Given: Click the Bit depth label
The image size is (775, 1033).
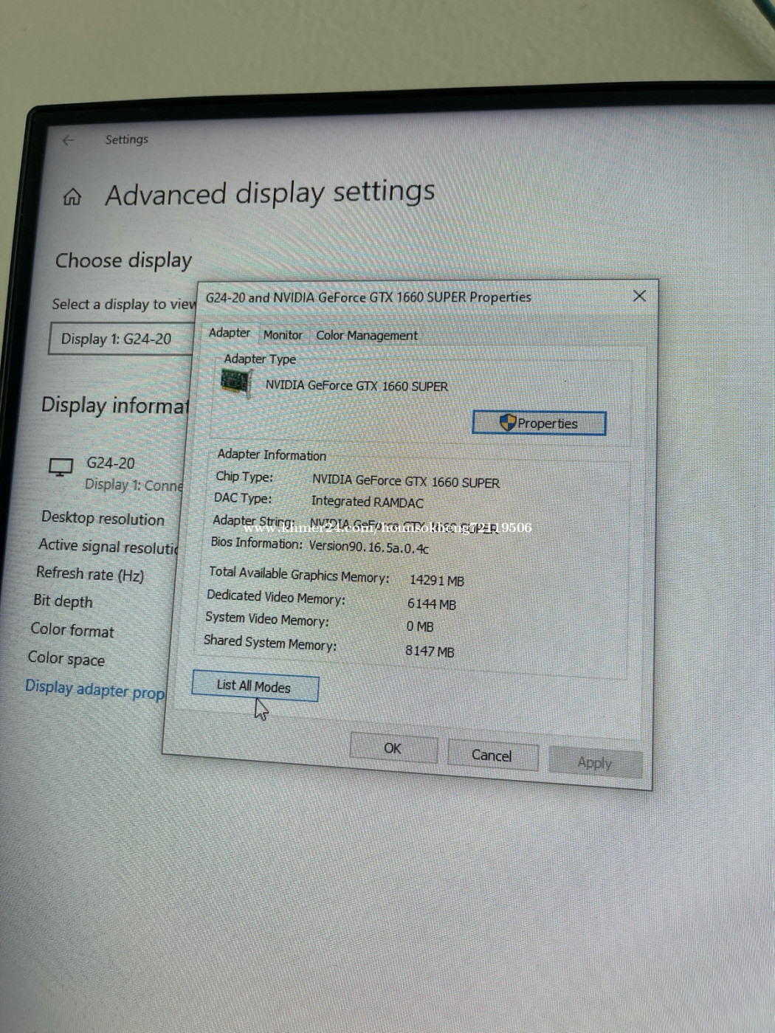Looking at the screenshot, I should click(x=63, y=601).
